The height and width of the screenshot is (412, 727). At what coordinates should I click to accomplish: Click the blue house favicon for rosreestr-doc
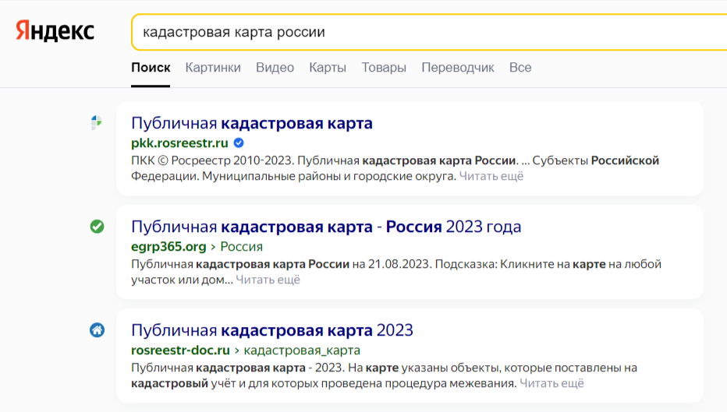click(97, 330)
